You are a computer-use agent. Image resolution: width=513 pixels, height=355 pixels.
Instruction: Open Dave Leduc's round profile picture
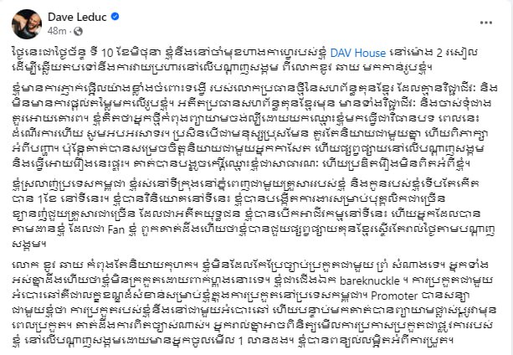[27, 24]
